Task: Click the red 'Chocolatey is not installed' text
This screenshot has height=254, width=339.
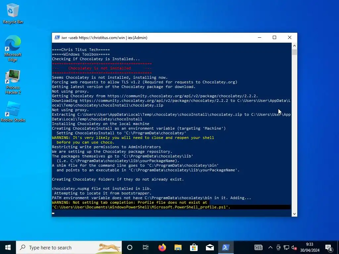Action: coord(99,68)
